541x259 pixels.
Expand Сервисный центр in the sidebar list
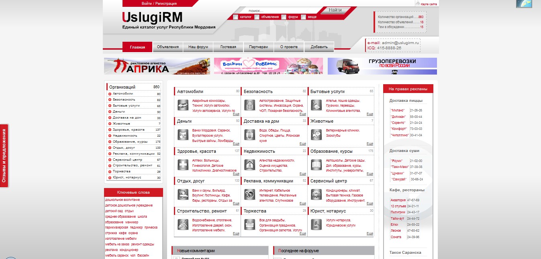click(x=110, y=160)
